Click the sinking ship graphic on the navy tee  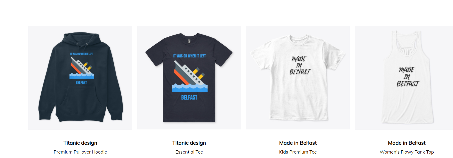click(x=190, y=76)
